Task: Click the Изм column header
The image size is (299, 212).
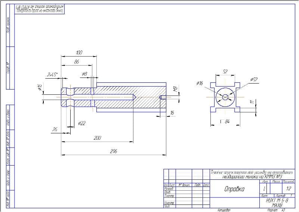Action: point(166,185)
